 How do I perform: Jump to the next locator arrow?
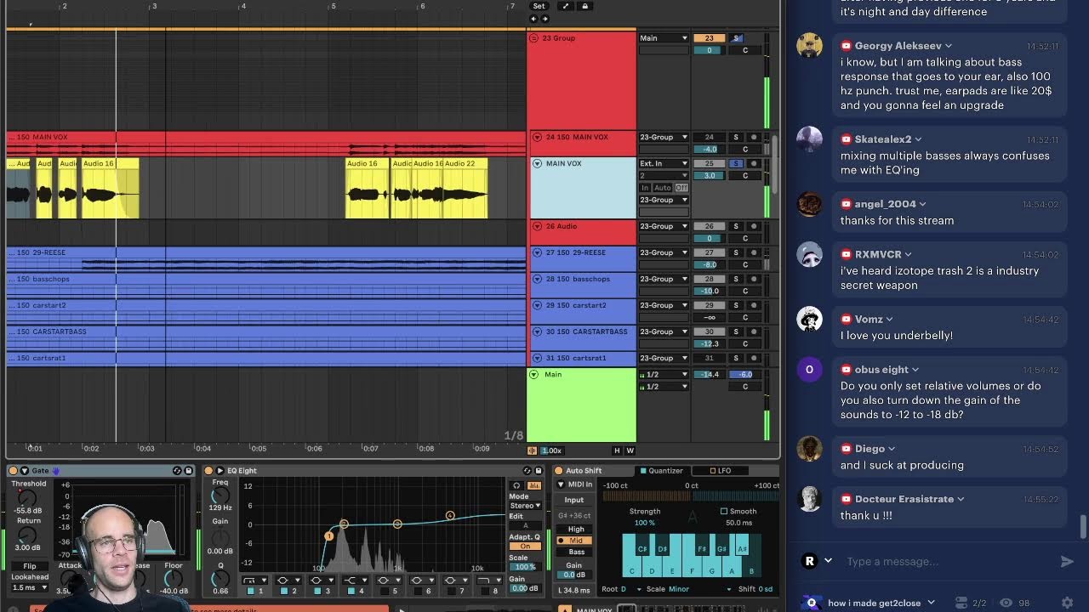point(544,18)
